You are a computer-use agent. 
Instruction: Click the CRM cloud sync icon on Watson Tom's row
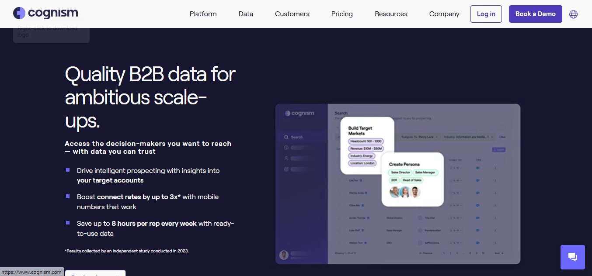tap(477, 243)
